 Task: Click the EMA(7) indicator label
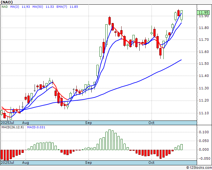62,7
